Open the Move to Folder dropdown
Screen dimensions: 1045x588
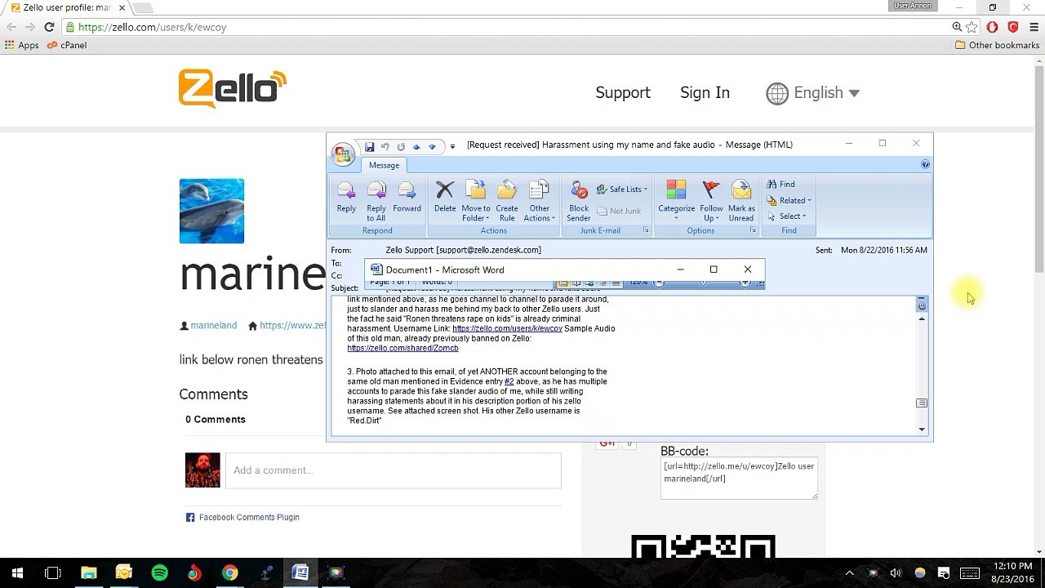(x=476, y=201)
